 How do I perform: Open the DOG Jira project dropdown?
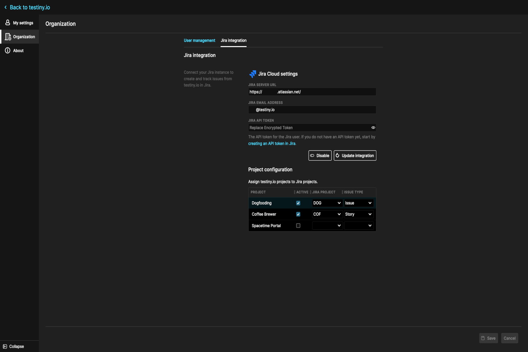pos(327,203)
